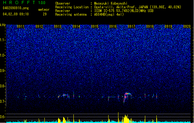Click the 1.1 kHz frequency axis label
The image size is (194, 123).
[3, 40]
